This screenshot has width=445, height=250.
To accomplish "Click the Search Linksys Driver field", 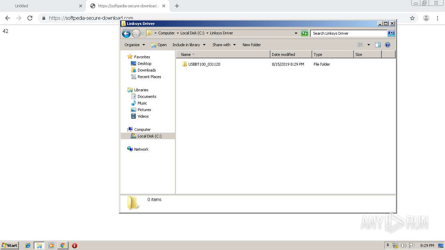I will 349,33.
